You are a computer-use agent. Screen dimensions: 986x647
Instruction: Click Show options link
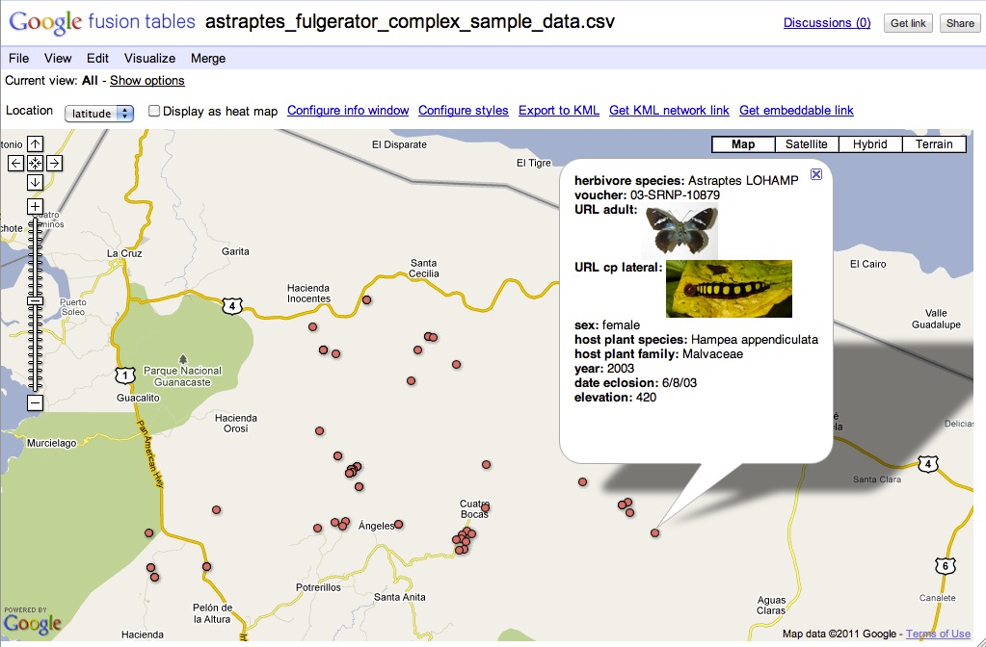click(147, 81)
